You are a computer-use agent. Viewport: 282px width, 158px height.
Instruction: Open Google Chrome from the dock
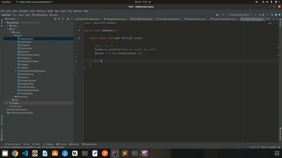click(x=15, y=153)
